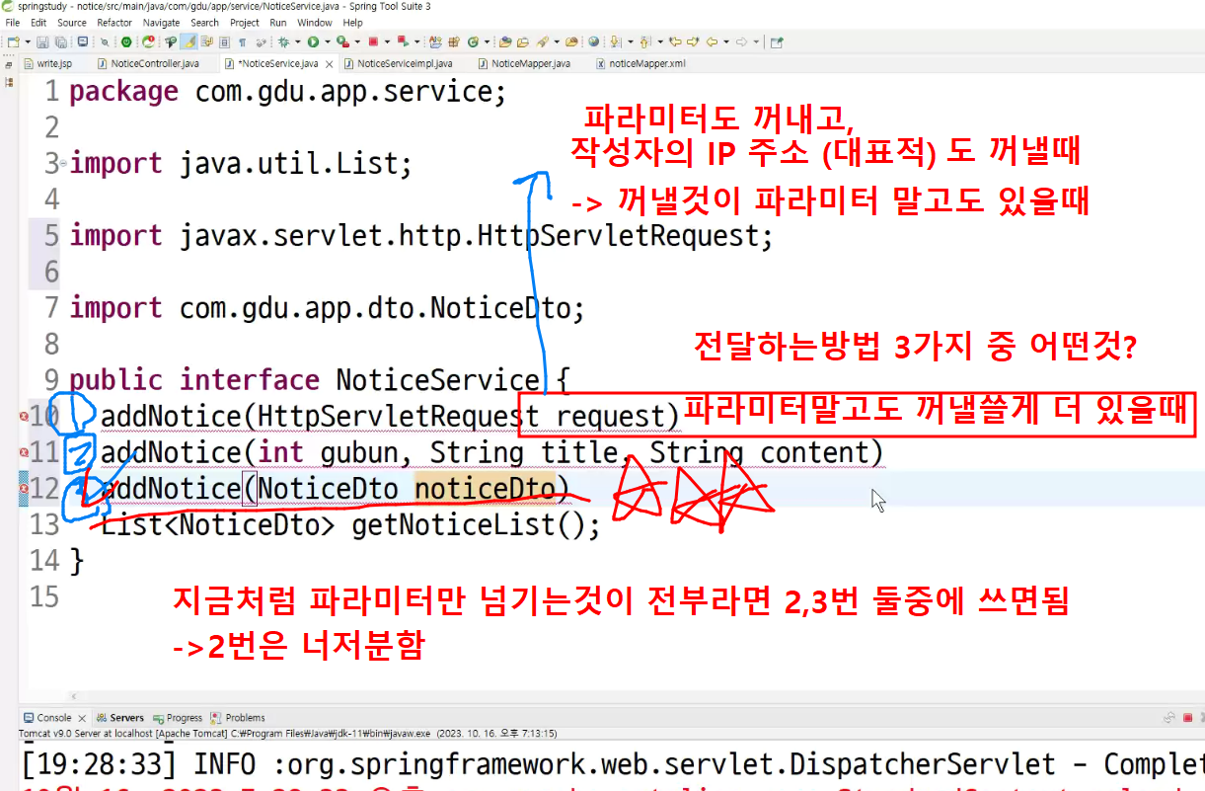Viewport: 1205px width, 791px height.
Task: Click the New file toolbar icon
Action: 14,42
